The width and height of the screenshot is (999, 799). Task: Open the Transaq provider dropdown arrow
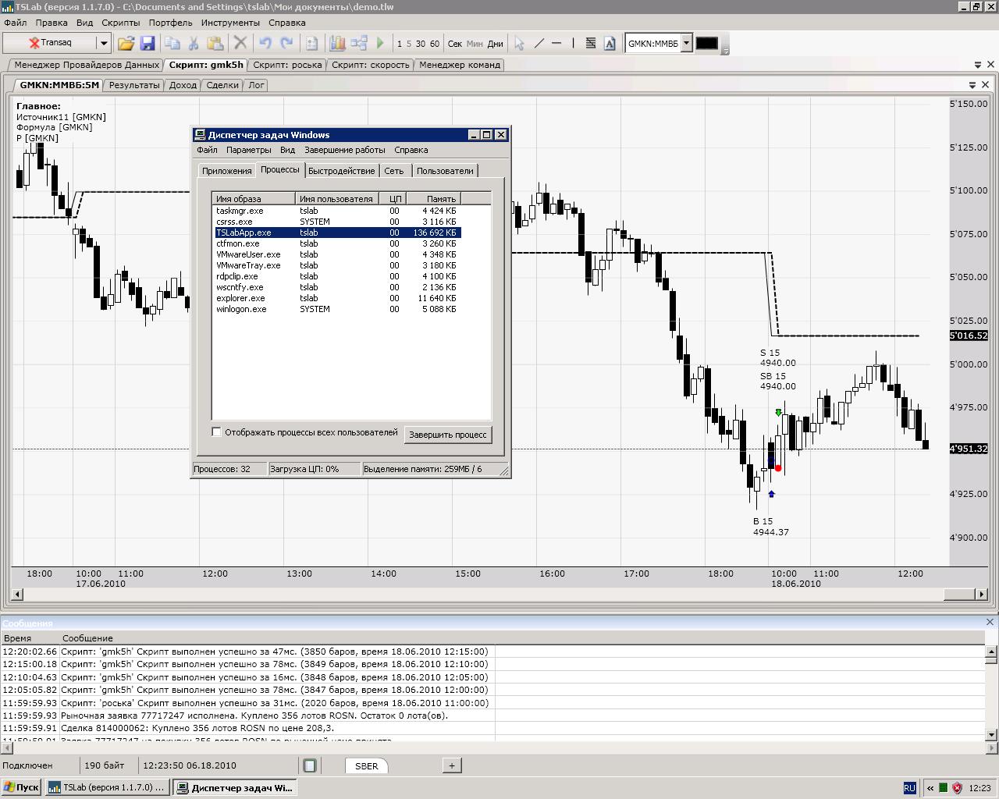click(x=103, y=44)
